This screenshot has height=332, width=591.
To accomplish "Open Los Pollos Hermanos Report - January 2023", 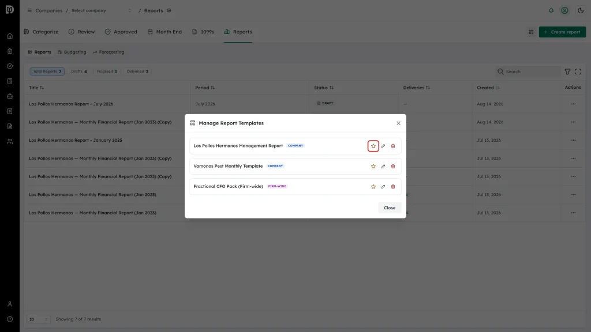I will point(76,140).
